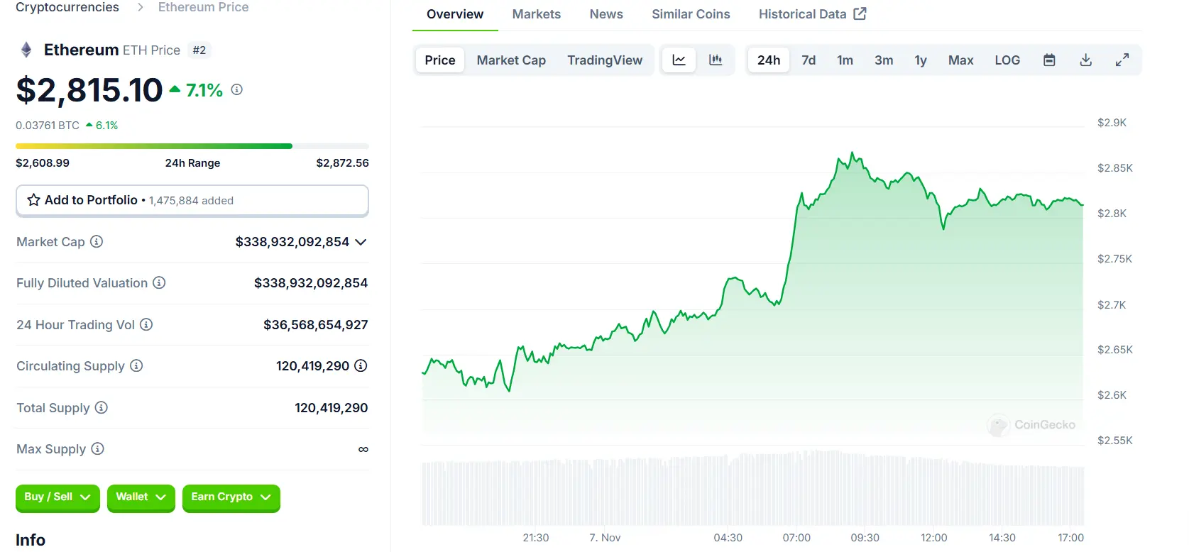Open the Markets tab
This screenshot has height=552, width=1189.
pyautogui.click(x=537, y=14)
